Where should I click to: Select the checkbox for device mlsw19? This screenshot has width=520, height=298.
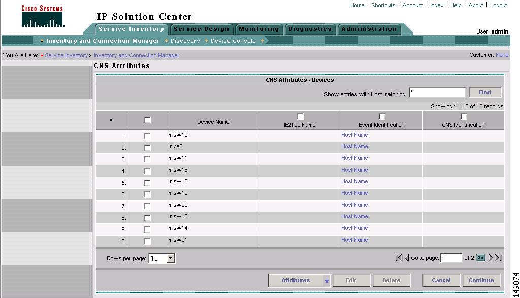(147, 194)
